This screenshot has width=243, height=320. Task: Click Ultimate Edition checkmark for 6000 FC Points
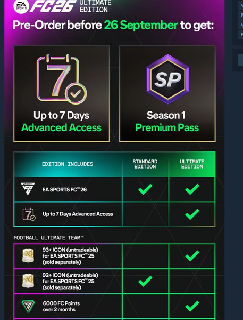[192, 306]
